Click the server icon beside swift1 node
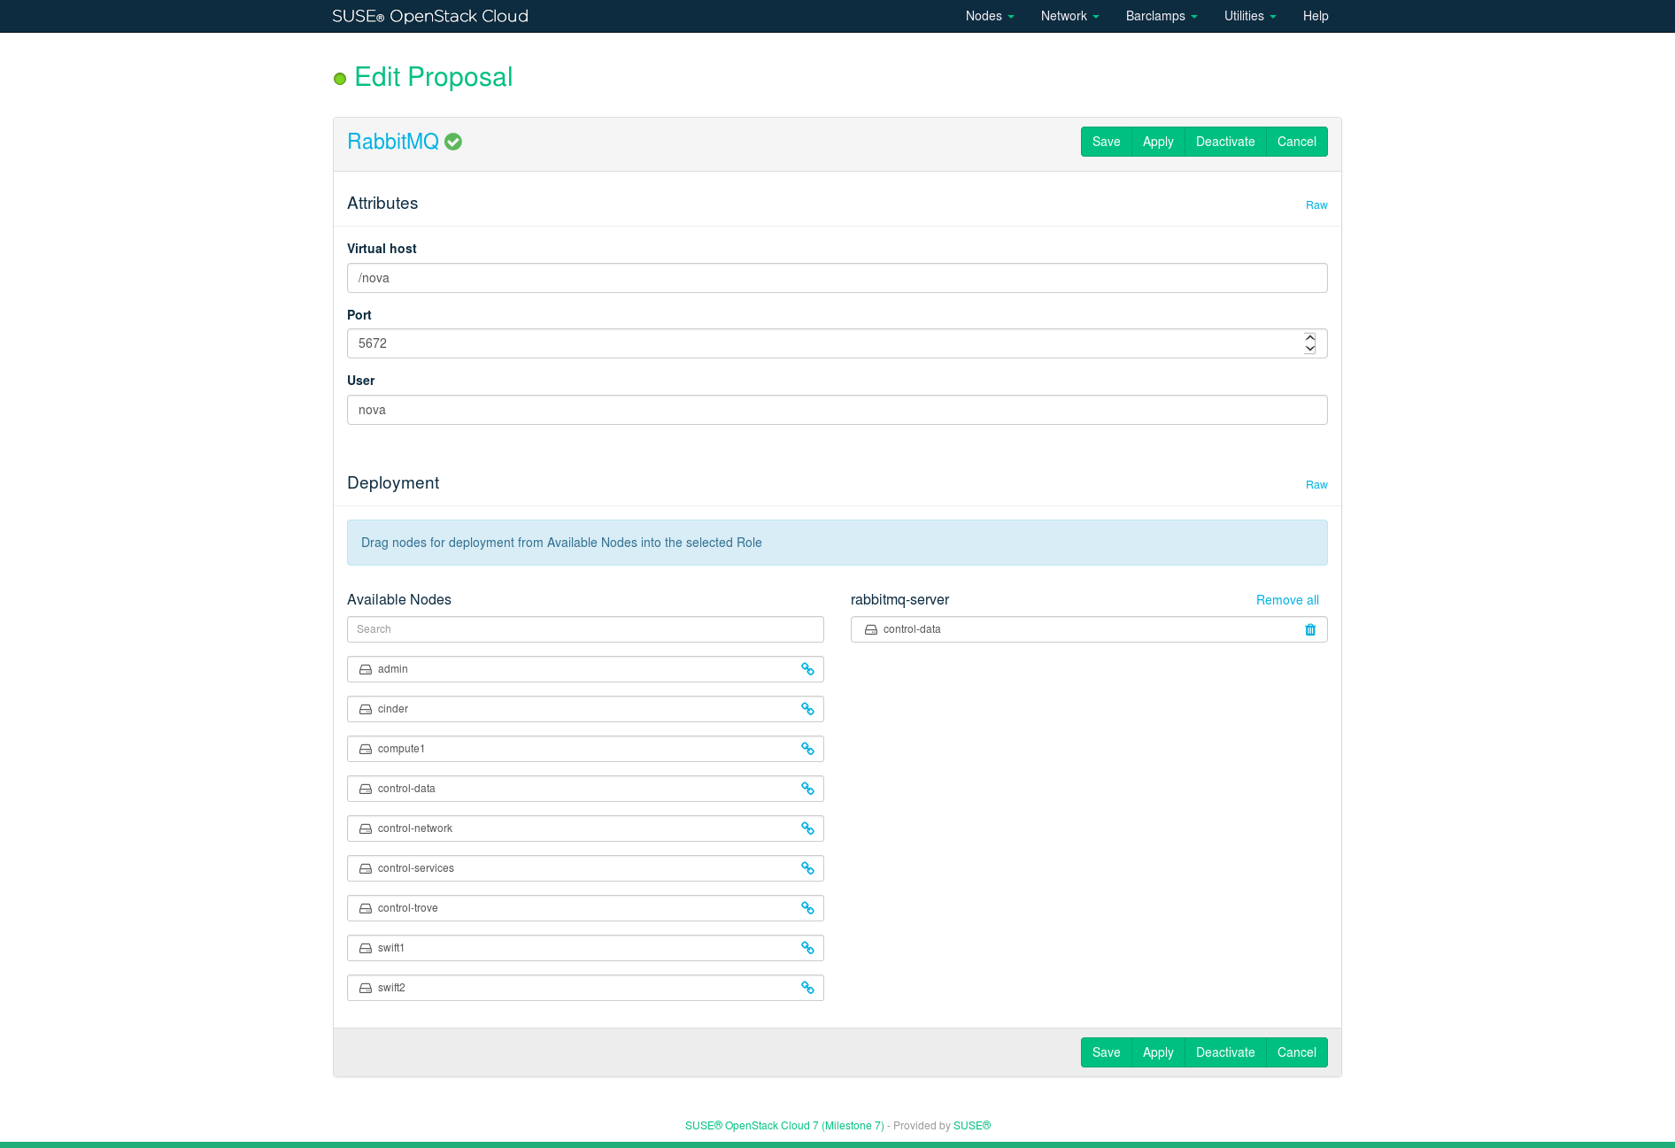Screen dimensions: 1675x1148 366,948
